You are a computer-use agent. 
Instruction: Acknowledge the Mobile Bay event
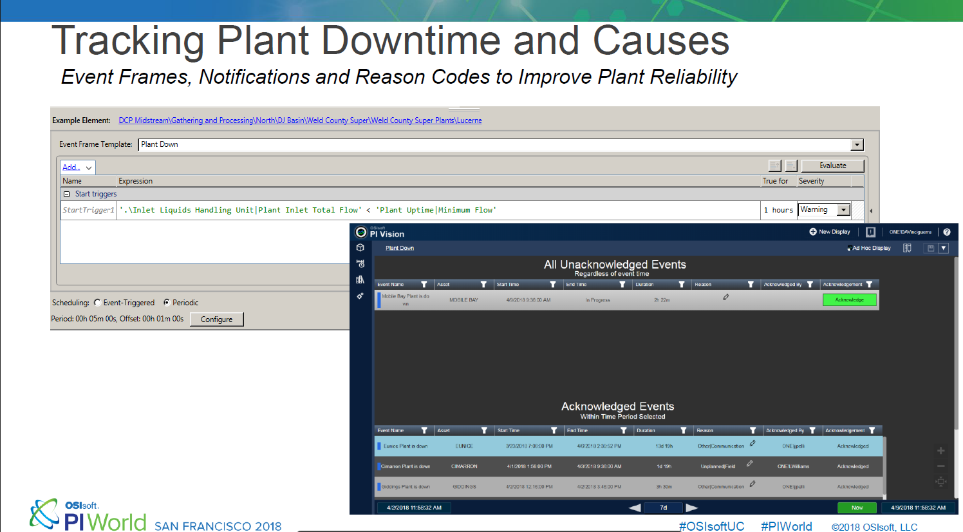[x=849, y=299]
